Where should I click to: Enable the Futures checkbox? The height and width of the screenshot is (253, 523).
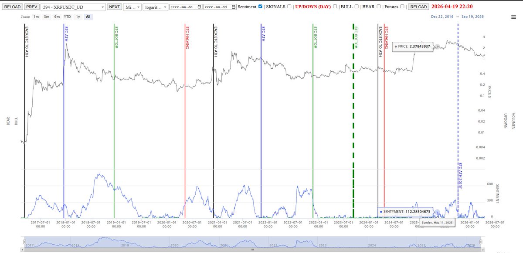(401, 7)
